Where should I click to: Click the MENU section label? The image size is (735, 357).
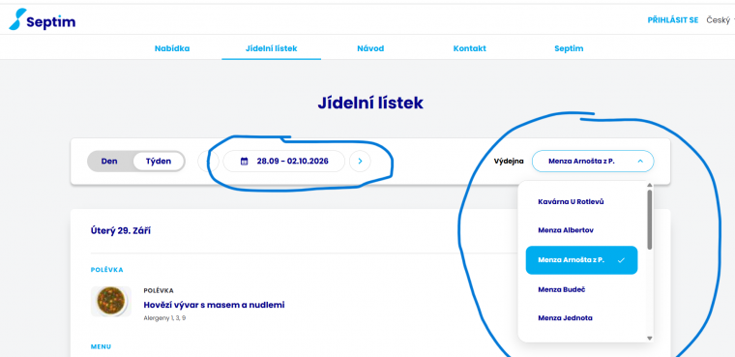101,346
